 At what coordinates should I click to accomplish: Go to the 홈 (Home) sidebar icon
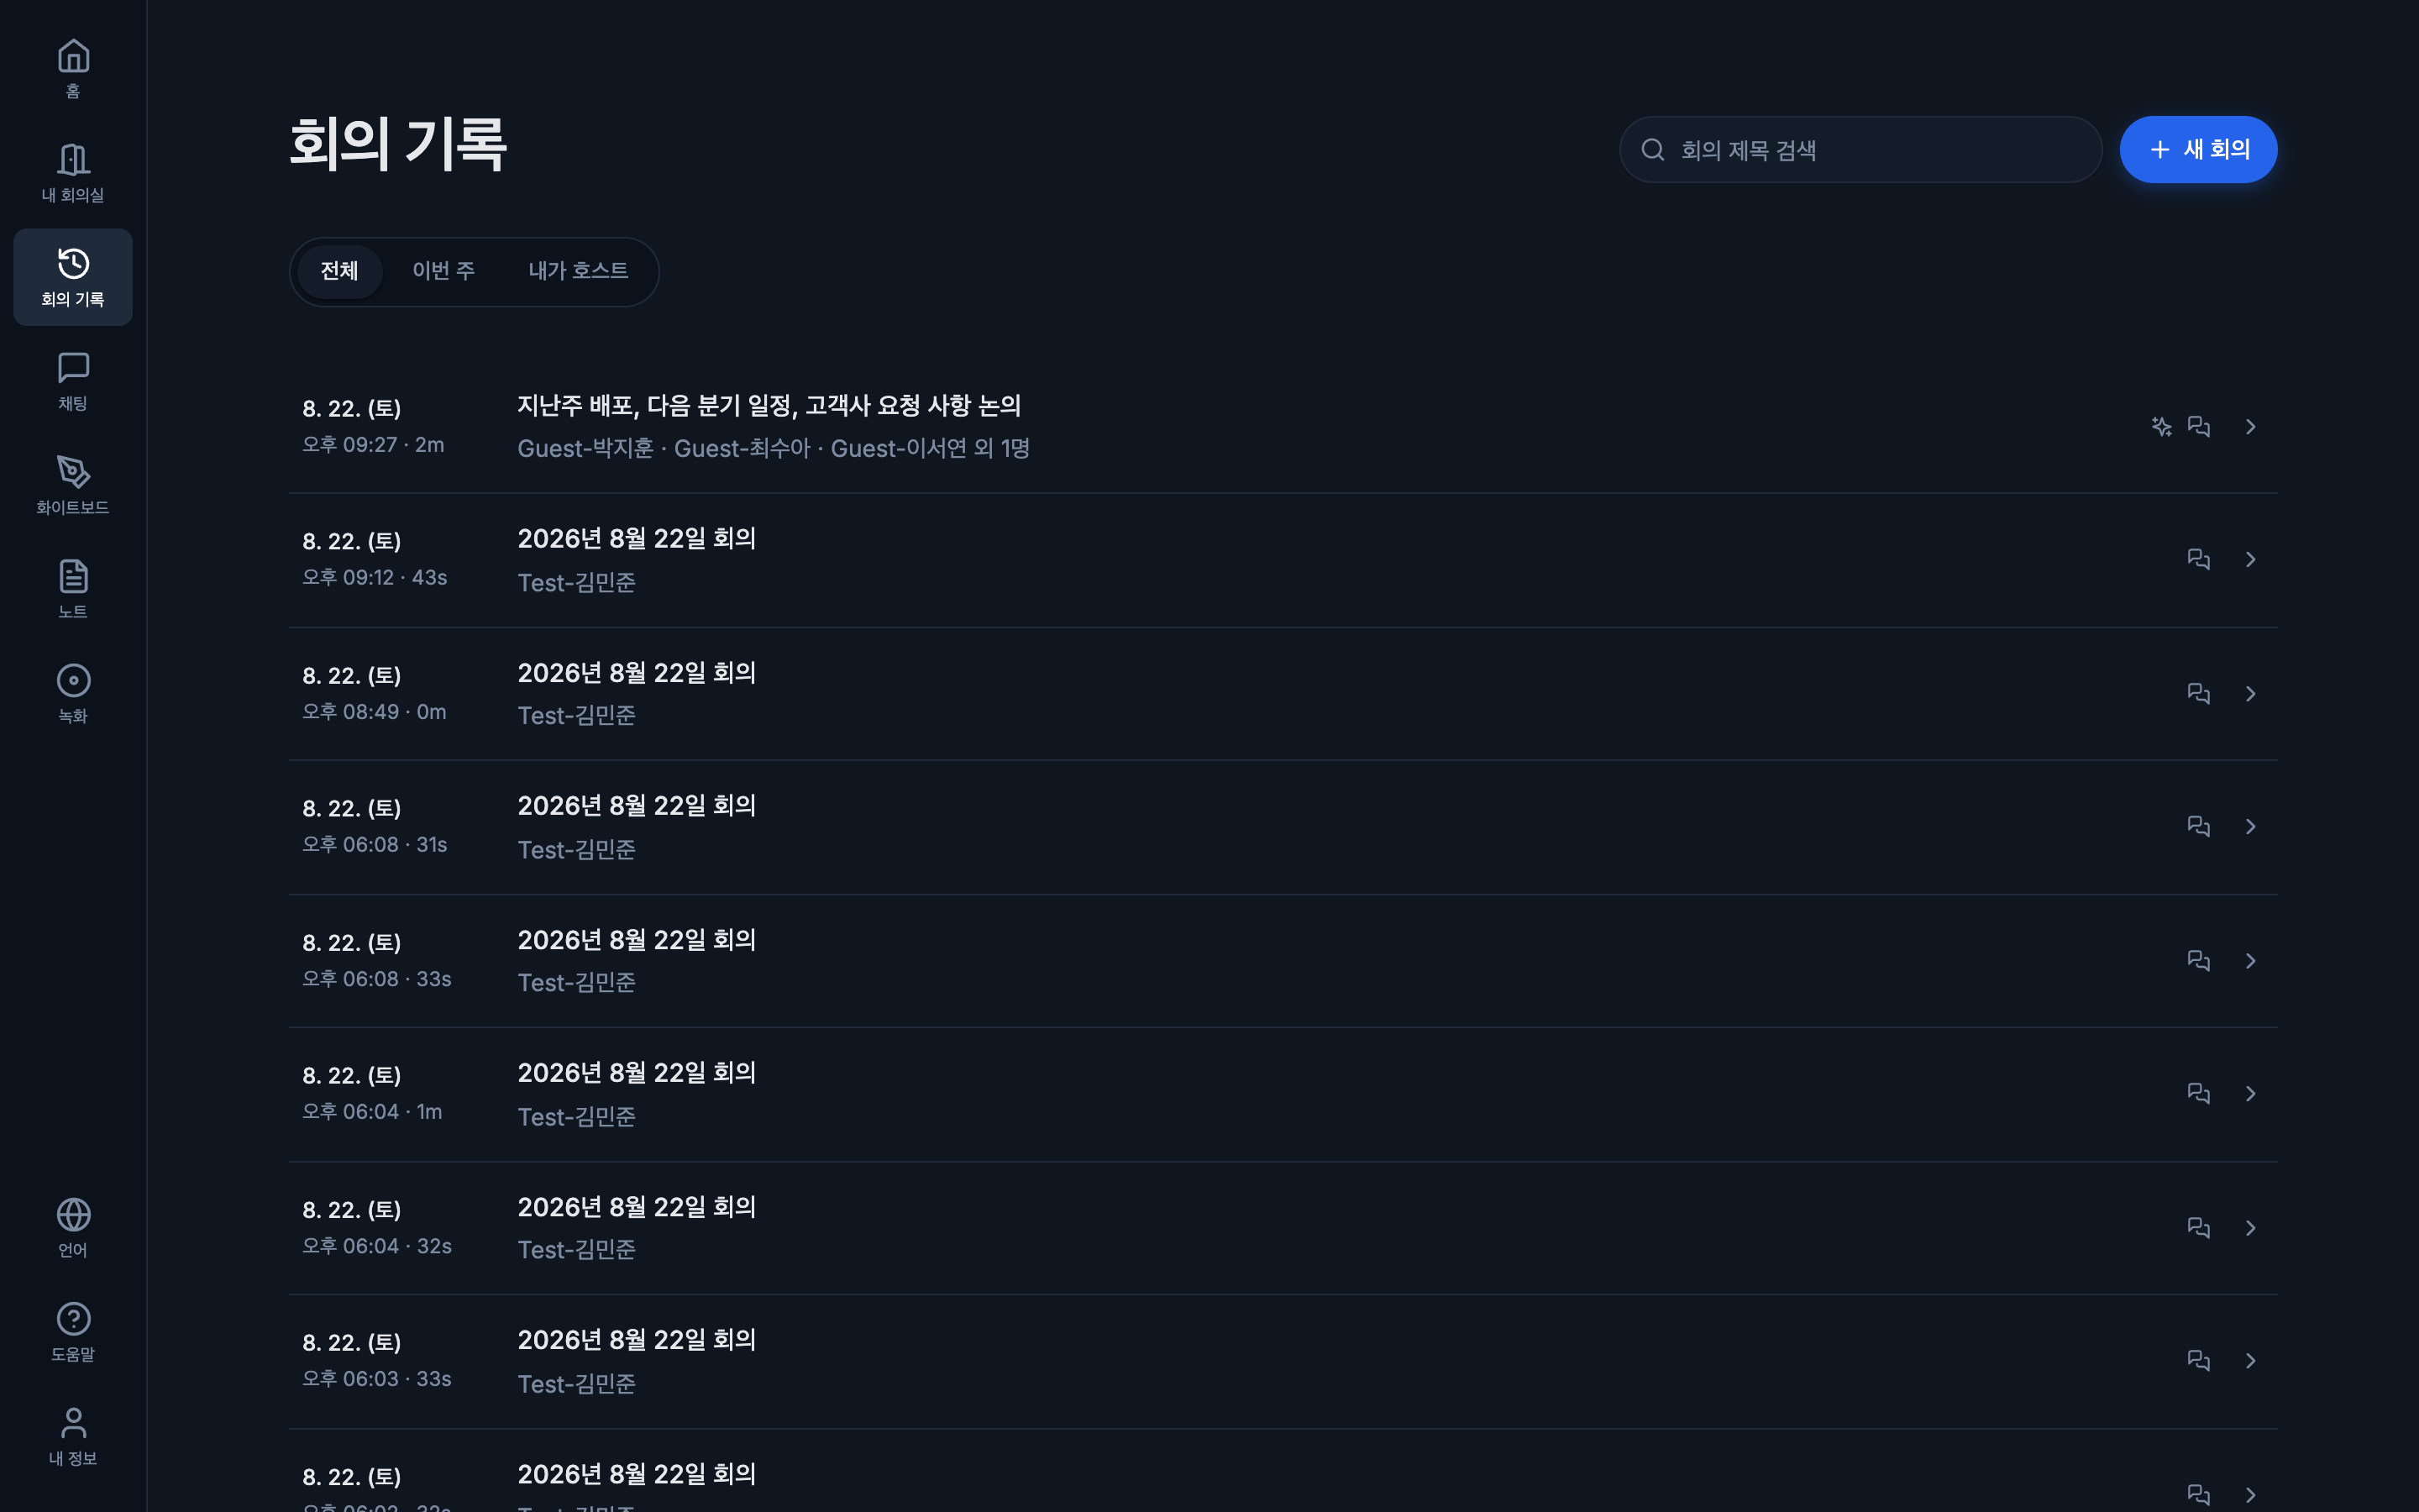[73, 69]
